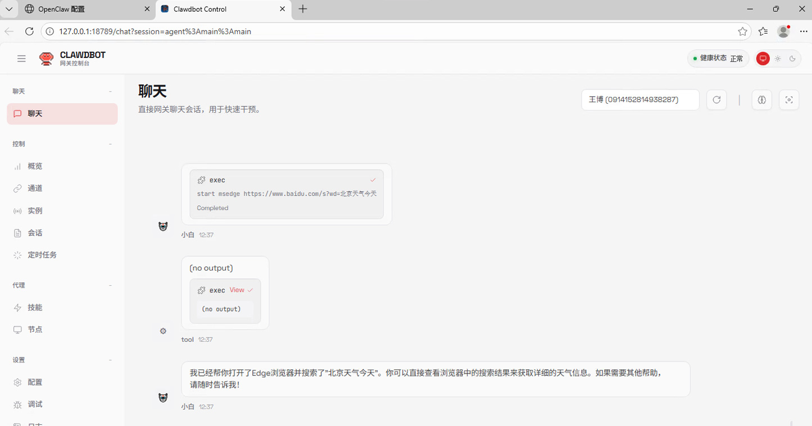Screen dimensions: 812x426
Task: Click the browser address bar URL
Action: tap(155, 31)
